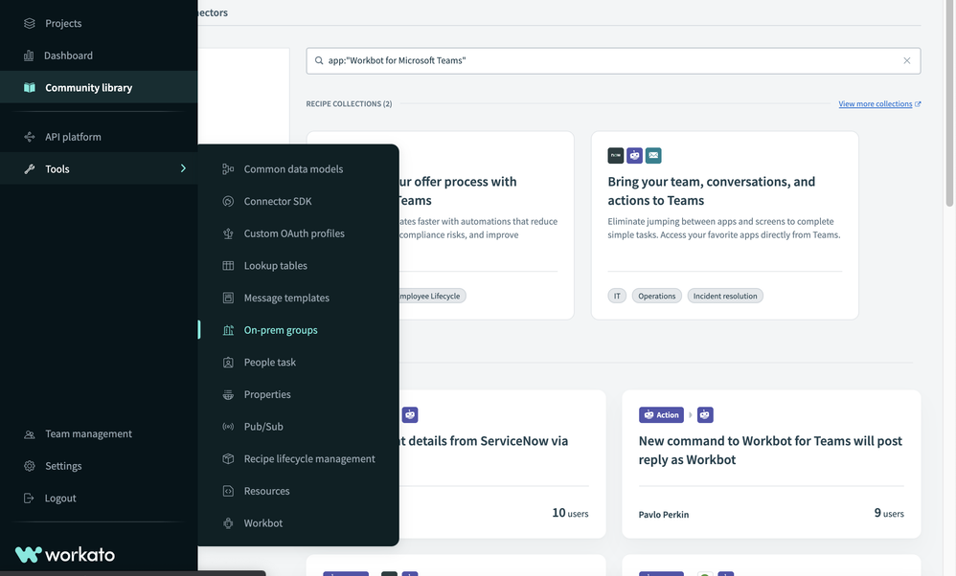Click the API platform icon

[x=30, y=137]
